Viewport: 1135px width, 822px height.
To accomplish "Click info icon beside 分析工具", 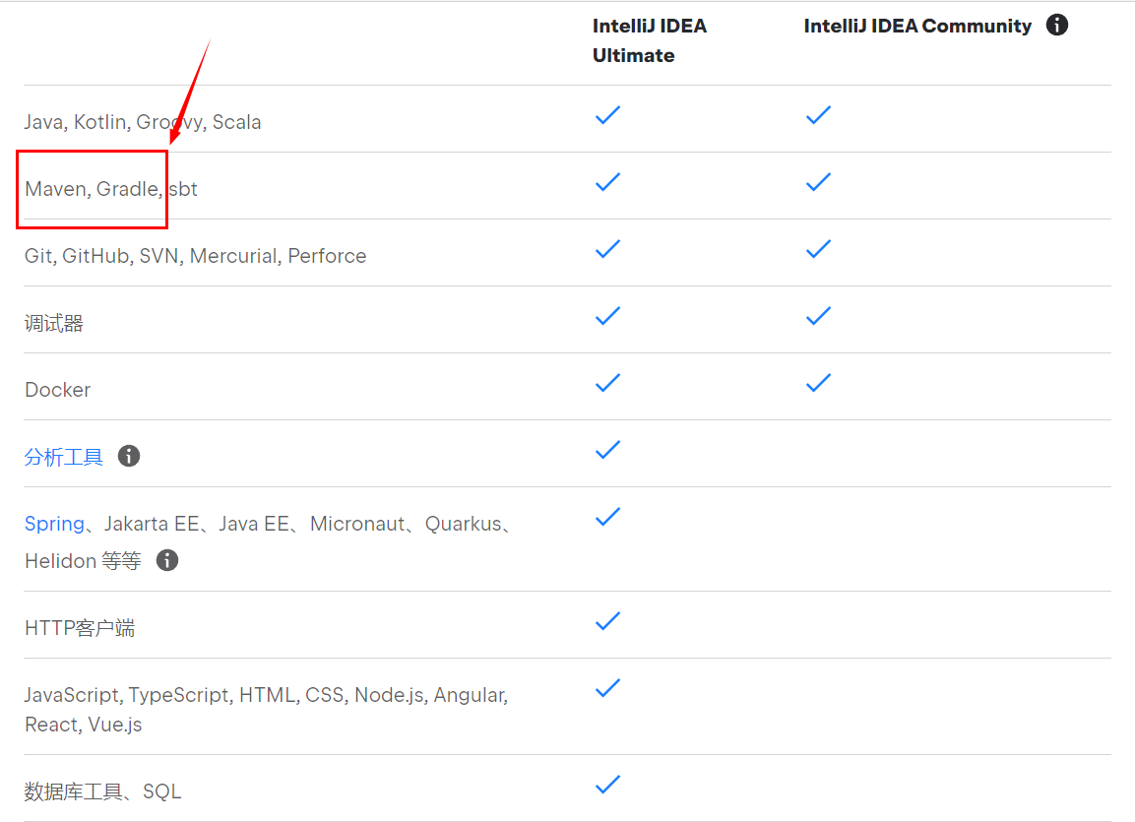I will 129,456.
